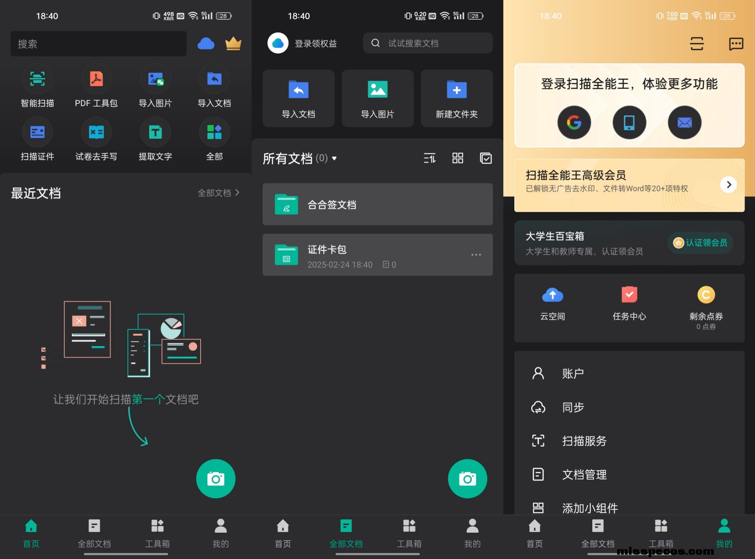Tap the multi-select checkbox icon in 所有文档
The image size is (755, 559).
click(486, 158)
